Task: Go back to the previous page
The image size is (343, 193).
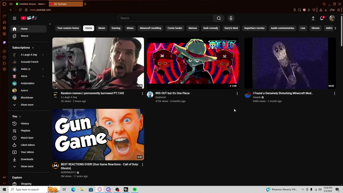Action: pyautogui.click(x=11, y=10)
